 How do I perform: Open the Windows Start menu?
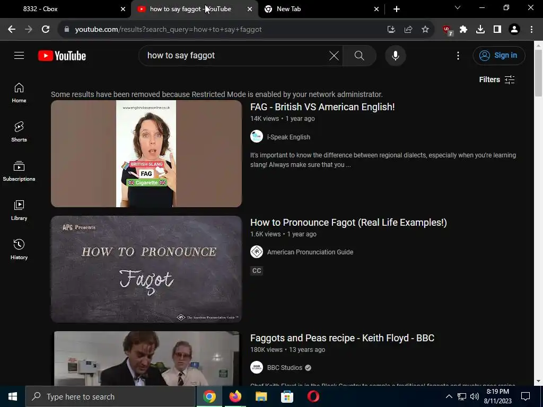pos(13,396)
